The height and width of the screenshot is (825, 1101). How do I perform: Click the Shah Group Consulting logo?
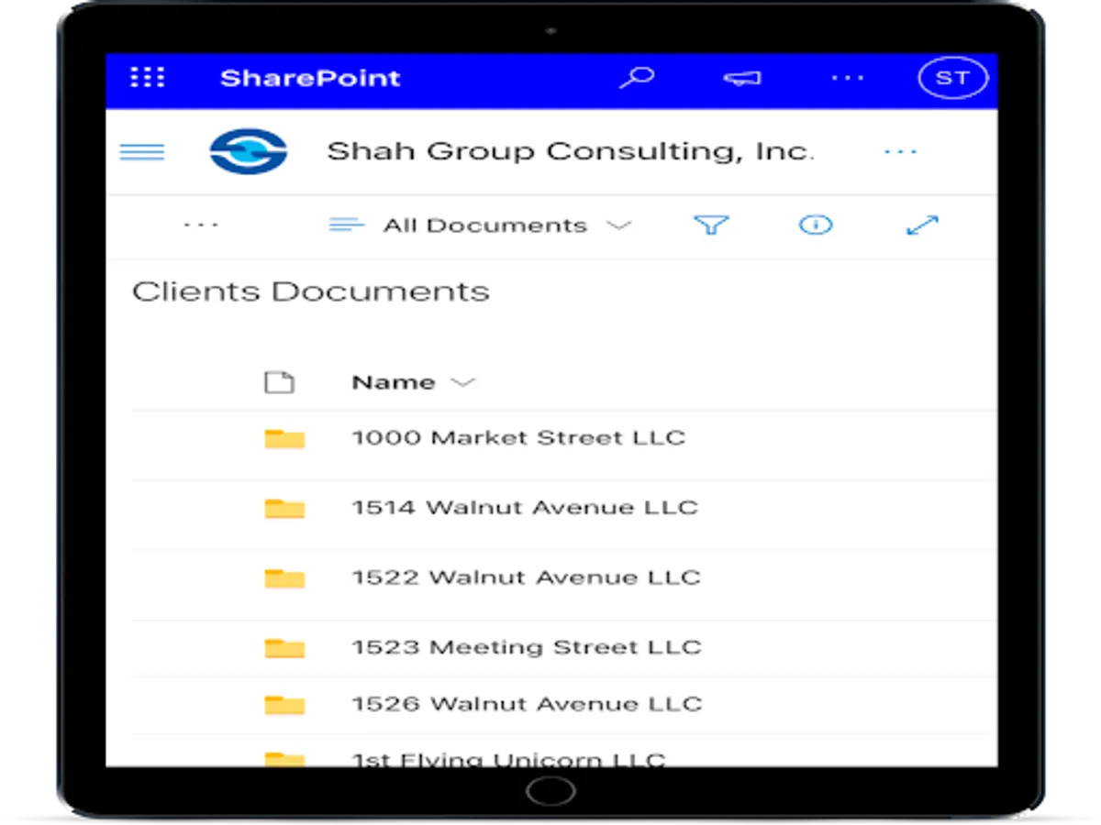(249, 151)
